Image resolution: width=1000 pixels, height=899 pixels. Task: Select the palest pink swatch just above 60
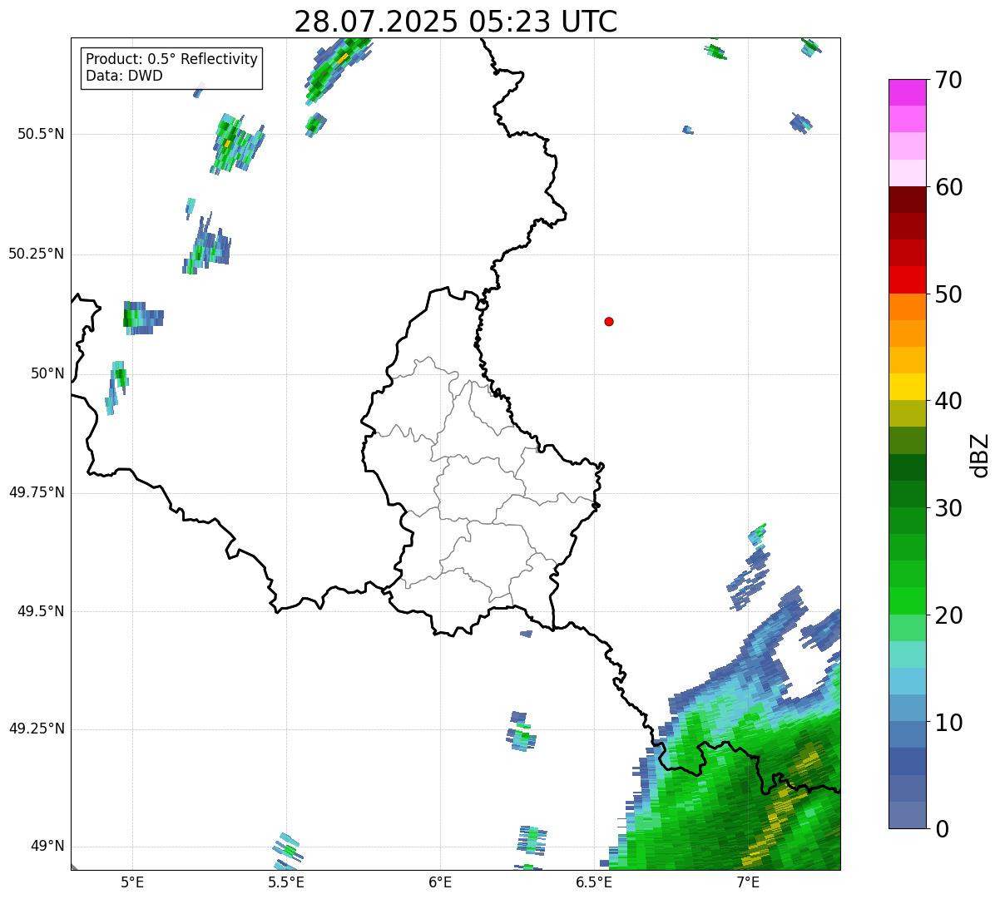pos(906,173)
